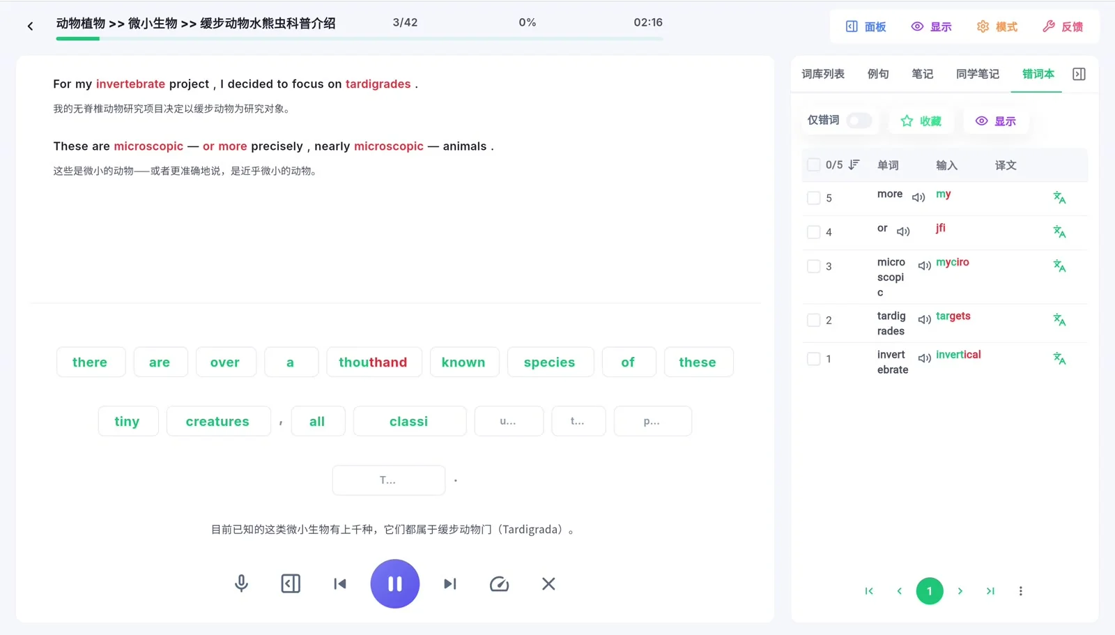The width and height of the screenshot is (1115, 635).
Task: Check the select-all 0/5 checkbox
Action: point(813,165)
